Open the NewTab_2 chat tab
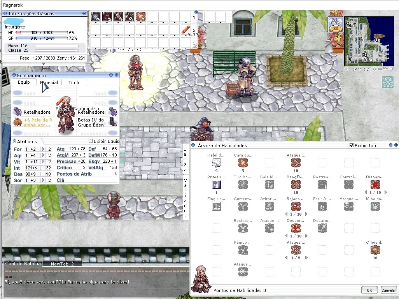The width and height of the screenshot is (399, 299). [62, 264]
